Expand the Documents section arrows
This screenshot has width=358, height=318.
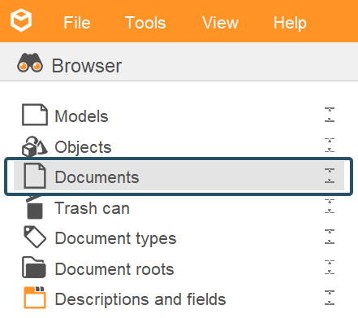(330, 176)
